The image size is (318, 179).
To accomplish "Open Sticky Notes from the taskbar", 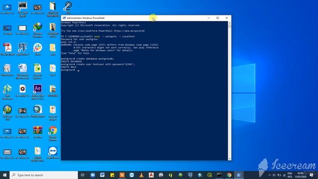I will tap(112, 175).
